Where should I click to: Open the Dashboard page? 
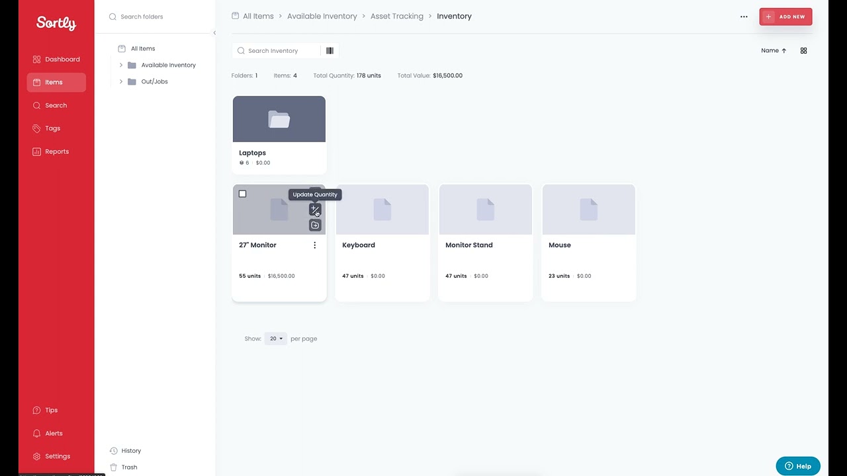pos(56,59)
